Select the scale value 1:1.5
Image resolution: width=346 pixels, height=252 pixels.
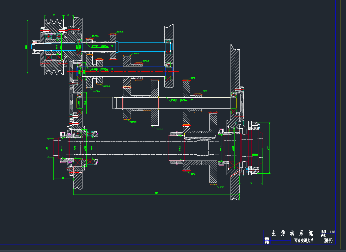[331, 232]
